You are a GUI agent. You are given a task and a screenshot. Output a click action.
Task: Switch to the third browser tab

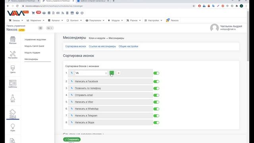click(93, 1)
